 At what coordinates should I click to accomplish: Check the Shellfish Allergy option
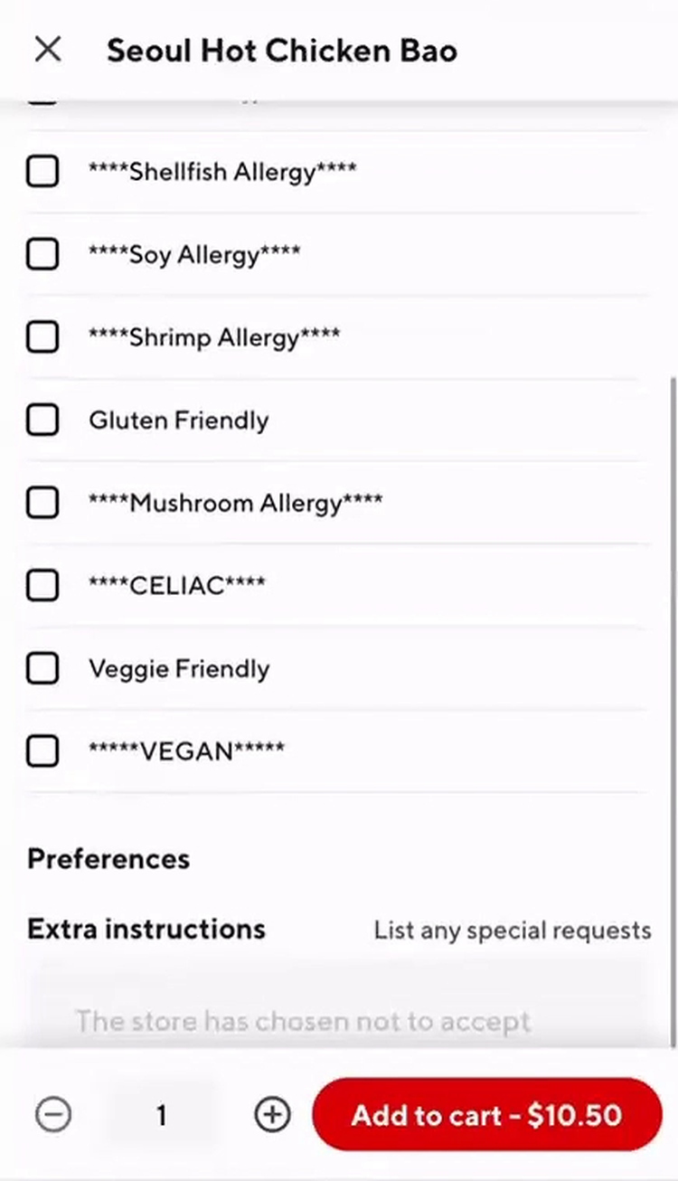pos(42,171)
